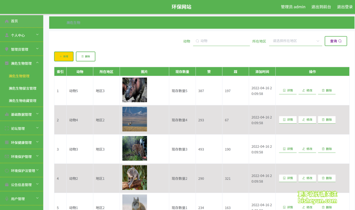Viewport: 355px width, 210px height.
Task: Click the rhino photo in row 1
Action: coord(134,90)
